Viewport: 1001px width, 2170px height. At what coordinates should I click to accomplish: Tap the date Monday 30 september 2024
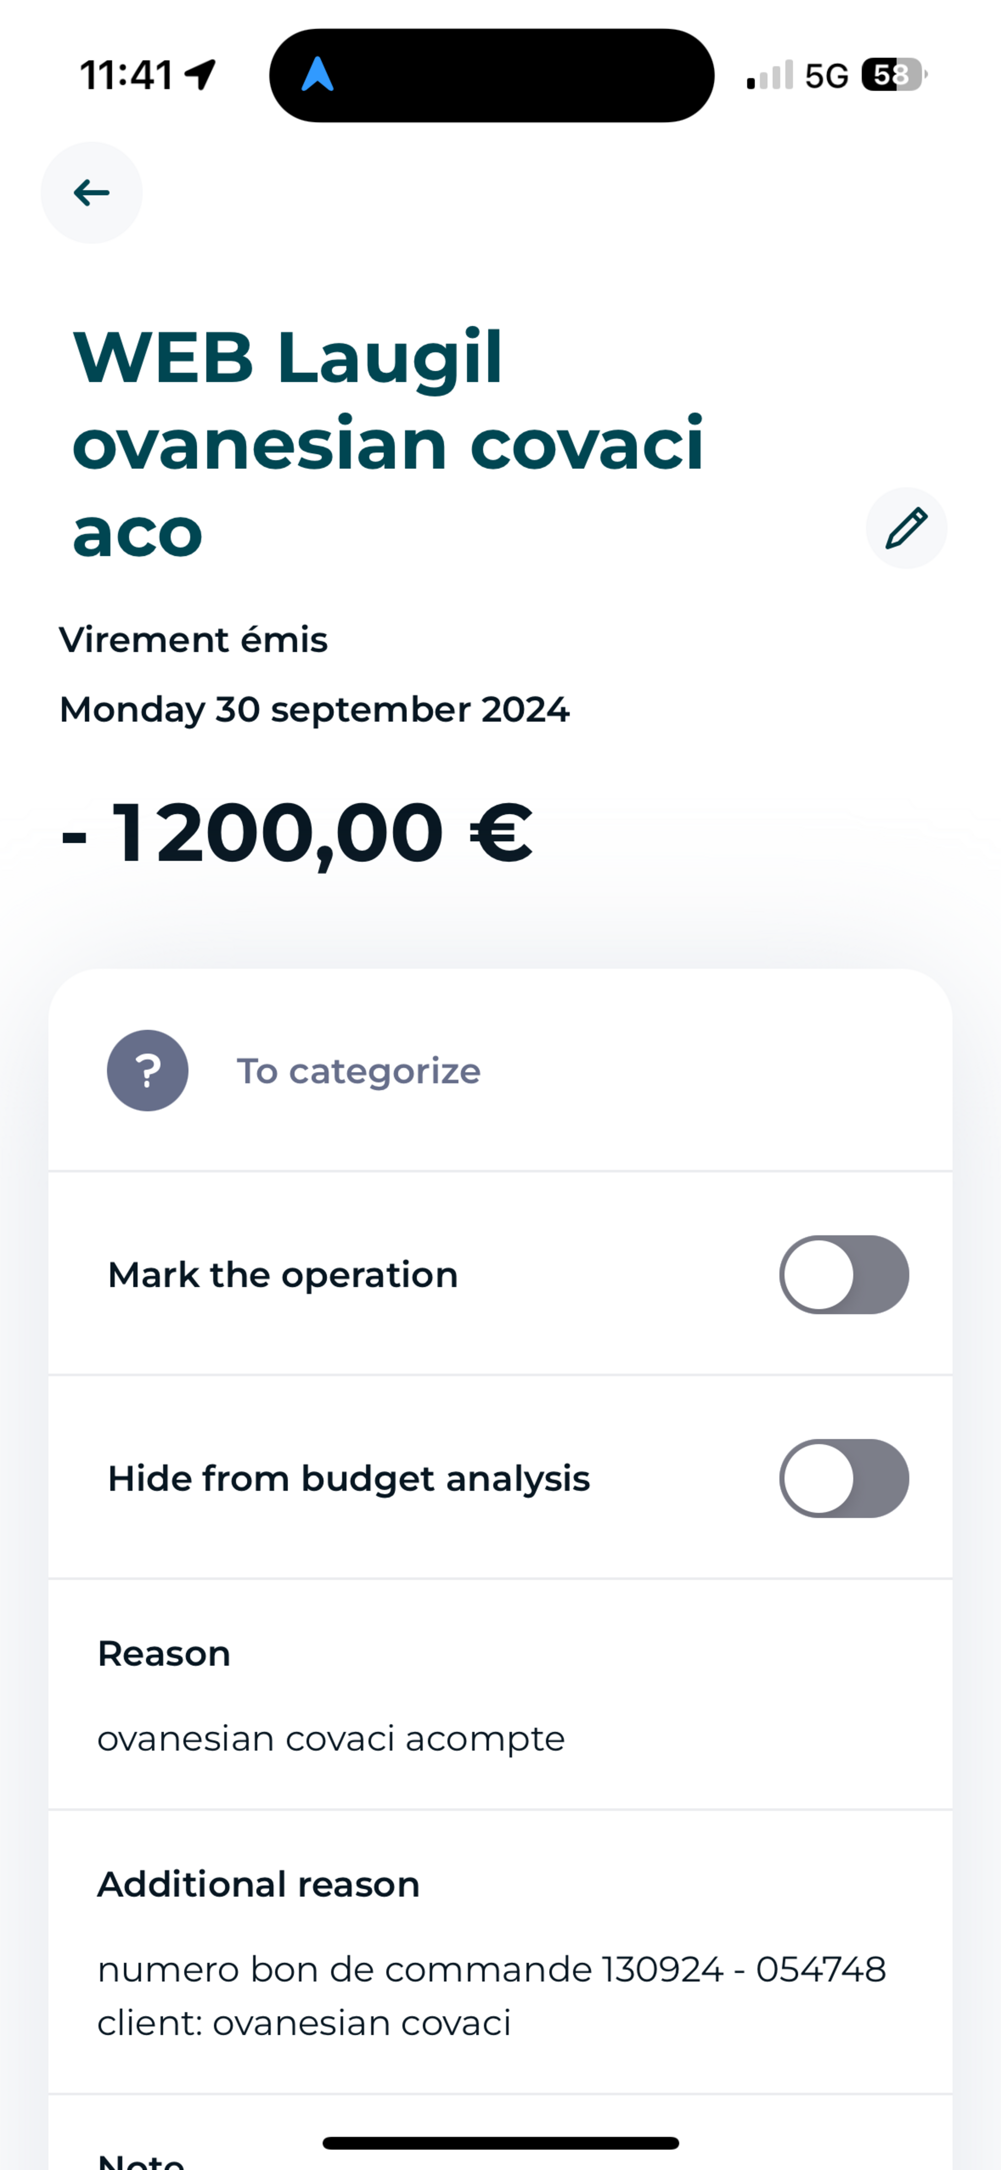[314, 709]
